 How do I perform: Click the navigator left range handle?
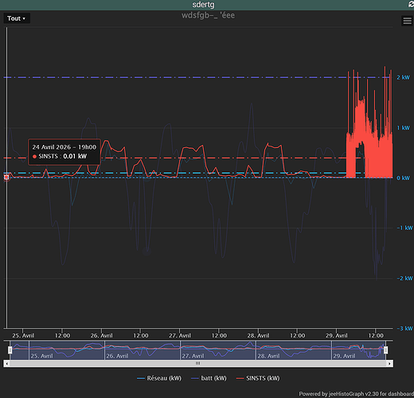pos(10,350)
